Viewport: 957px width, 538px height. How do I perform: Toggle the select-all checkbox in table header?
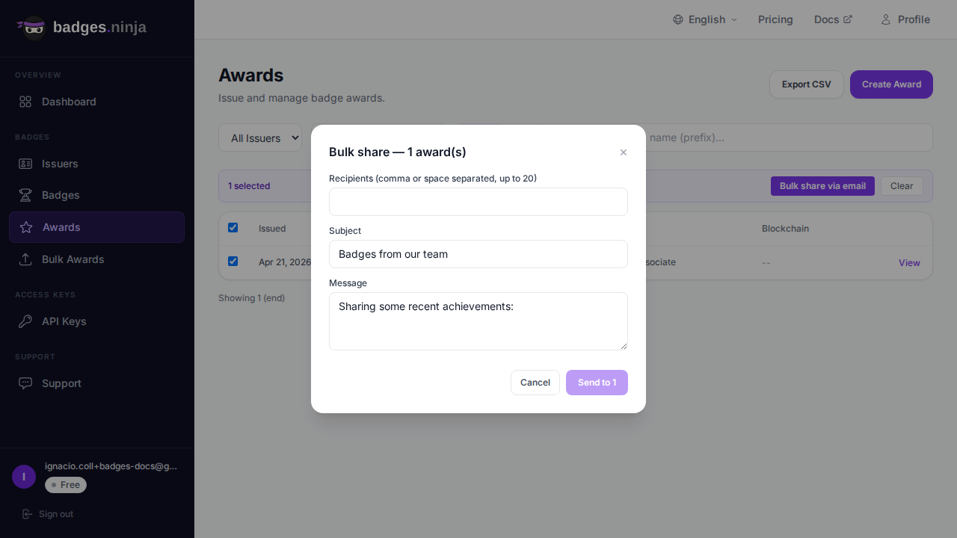click(x=233, y=228)
